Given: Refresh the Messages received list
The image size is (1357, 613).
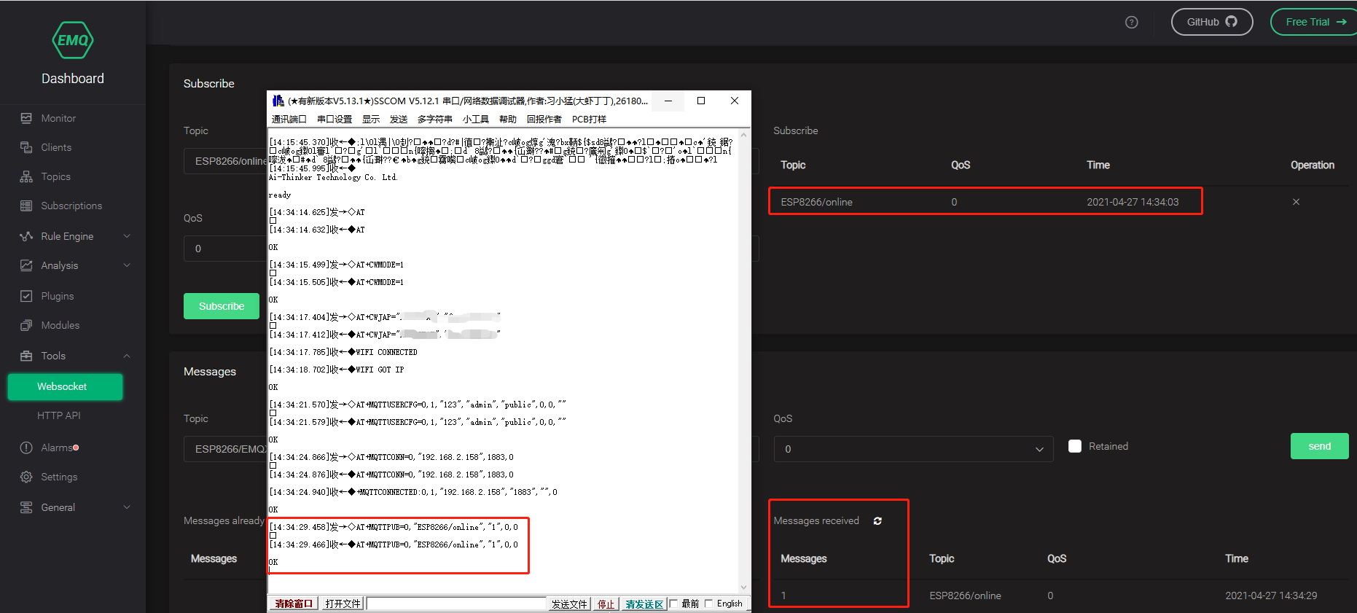Looking at the screenshot, I should point(877,520).
